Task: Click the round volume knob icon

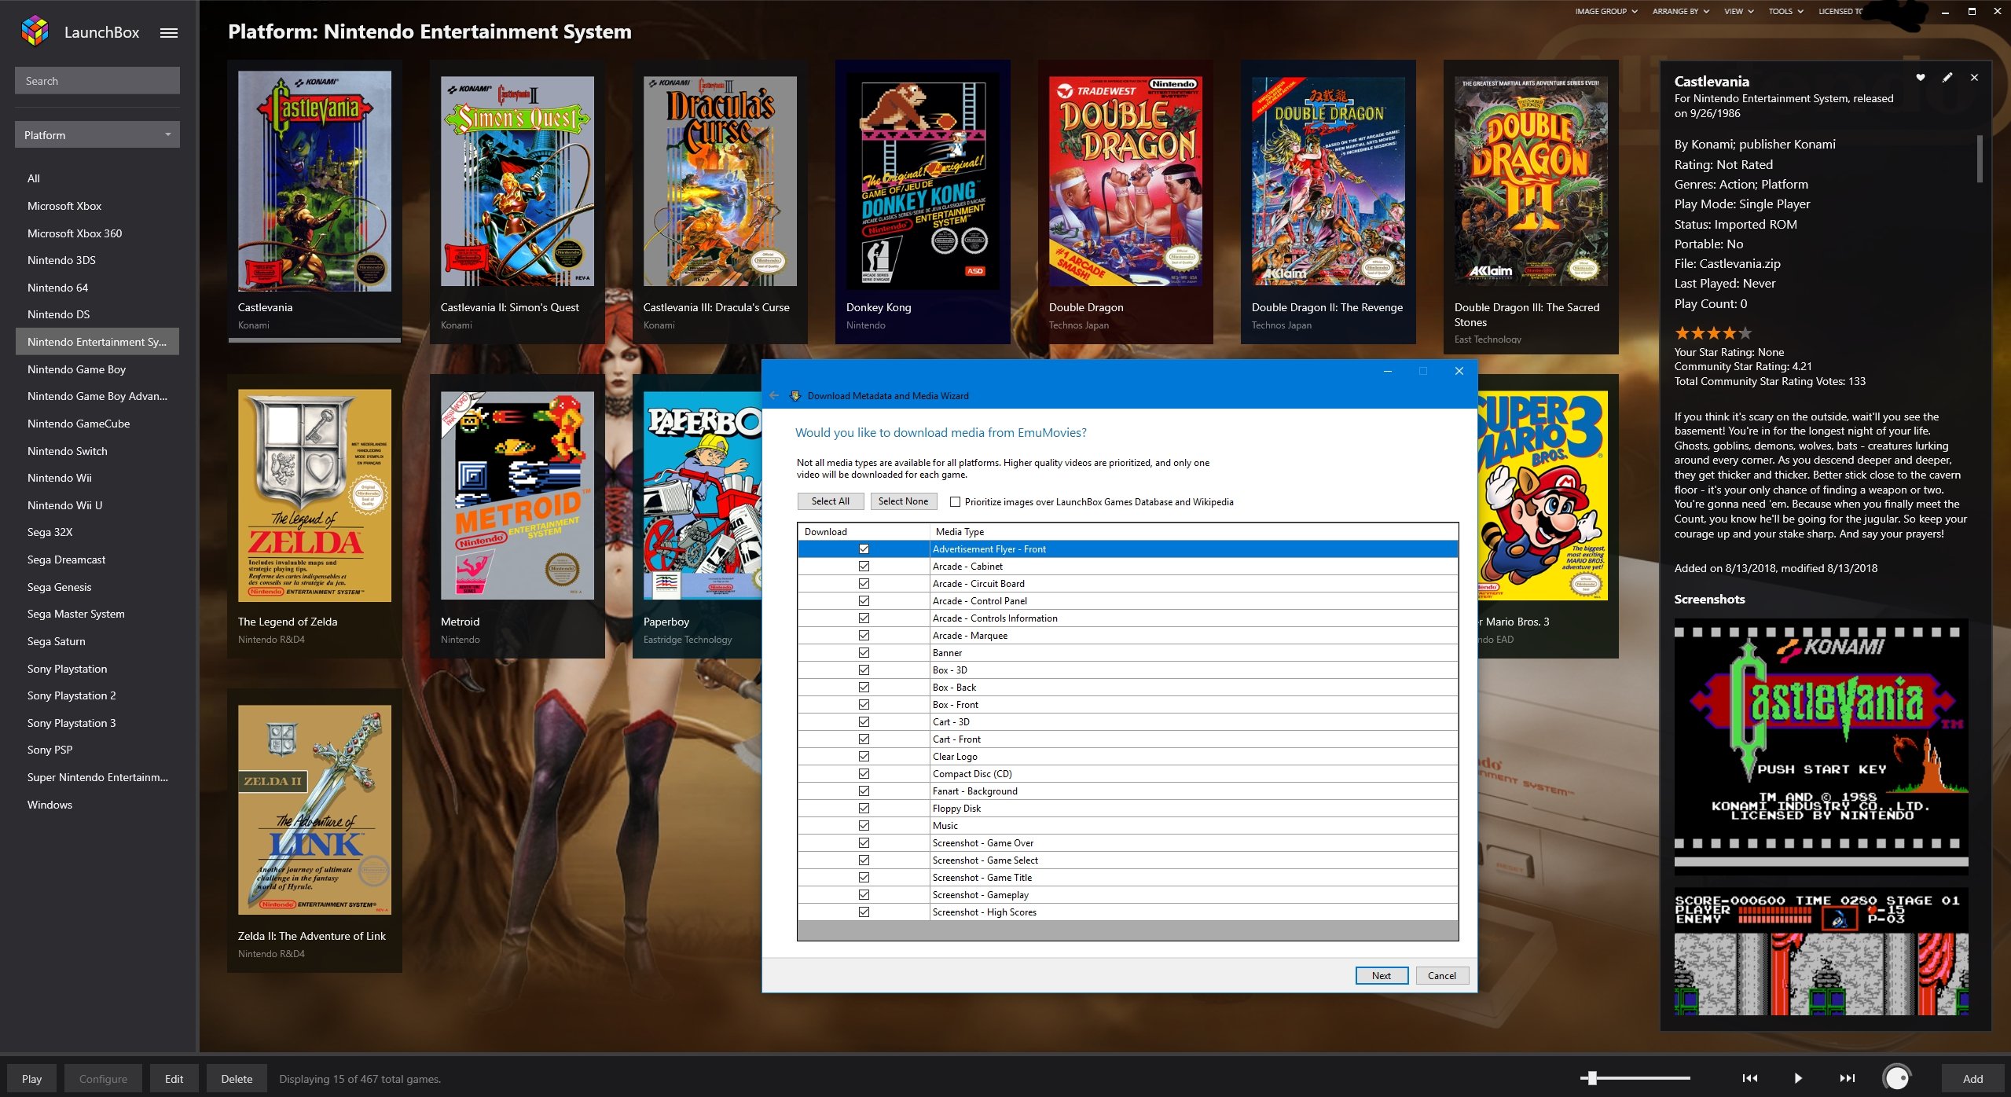Action: (1897, 1077)
